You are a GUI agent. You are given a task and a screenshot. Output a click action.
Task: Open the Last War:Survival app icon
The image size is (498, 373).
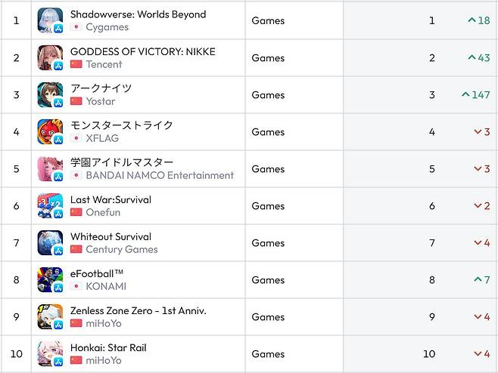(x=50, y=205)
